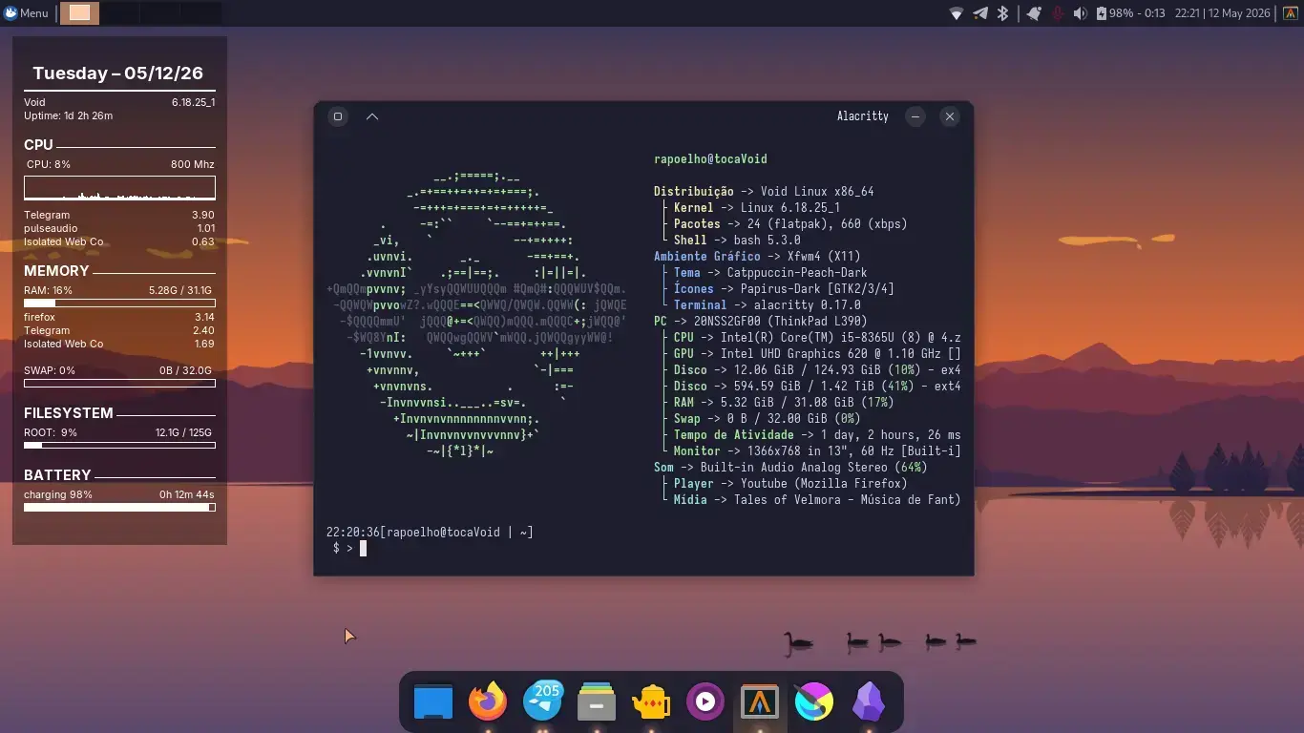Launch Firefox from the dock

488,702
